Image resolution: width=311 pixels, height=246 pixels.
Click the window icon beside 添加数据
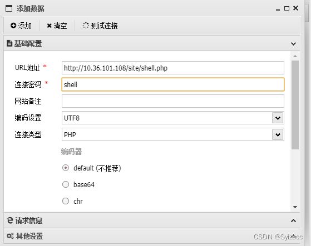pyautogui.click(x=9, y=8)
